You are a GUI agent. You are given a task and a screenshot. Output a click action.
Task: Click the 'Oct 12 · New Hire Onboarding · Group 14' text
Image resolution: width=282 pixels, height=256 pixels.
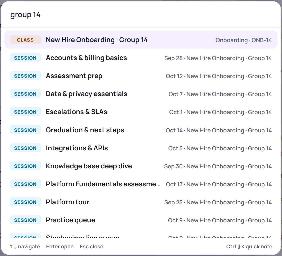(x=219, y=76)
